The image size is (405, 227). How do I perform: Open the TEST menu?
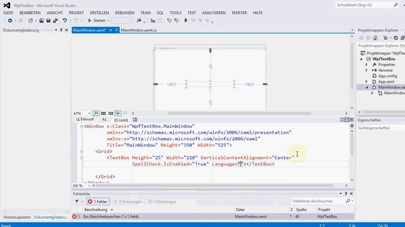(x=192, y=13)
